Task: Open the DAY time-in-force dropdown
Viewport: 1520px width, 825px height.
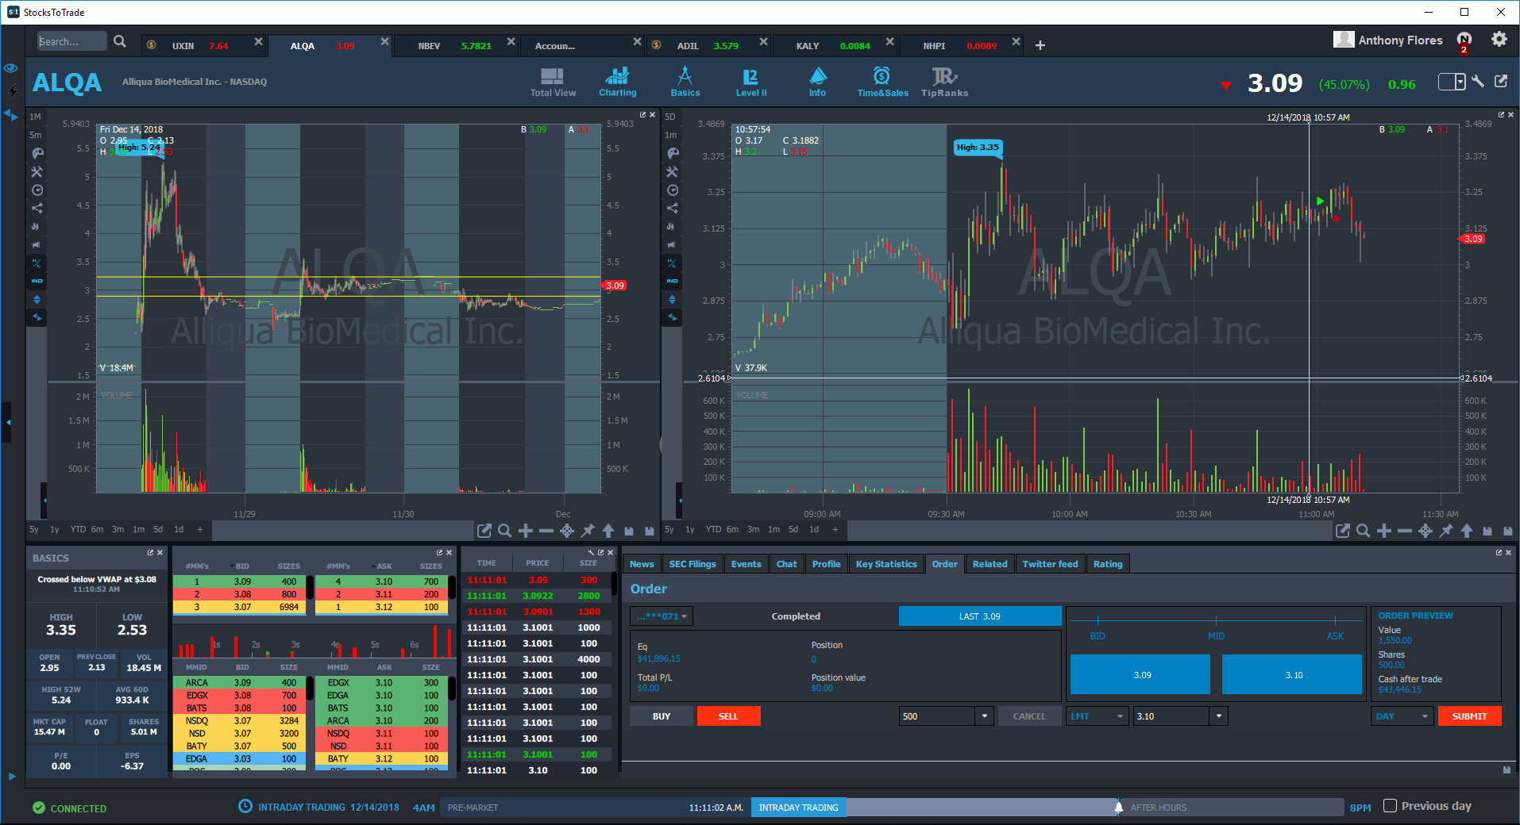Action: pos(1402,716)
